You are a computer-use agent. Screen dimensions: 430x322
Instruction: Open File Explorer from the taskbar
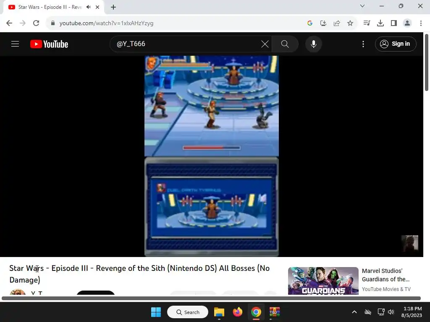pyautogui.click(x=219, y=312)
